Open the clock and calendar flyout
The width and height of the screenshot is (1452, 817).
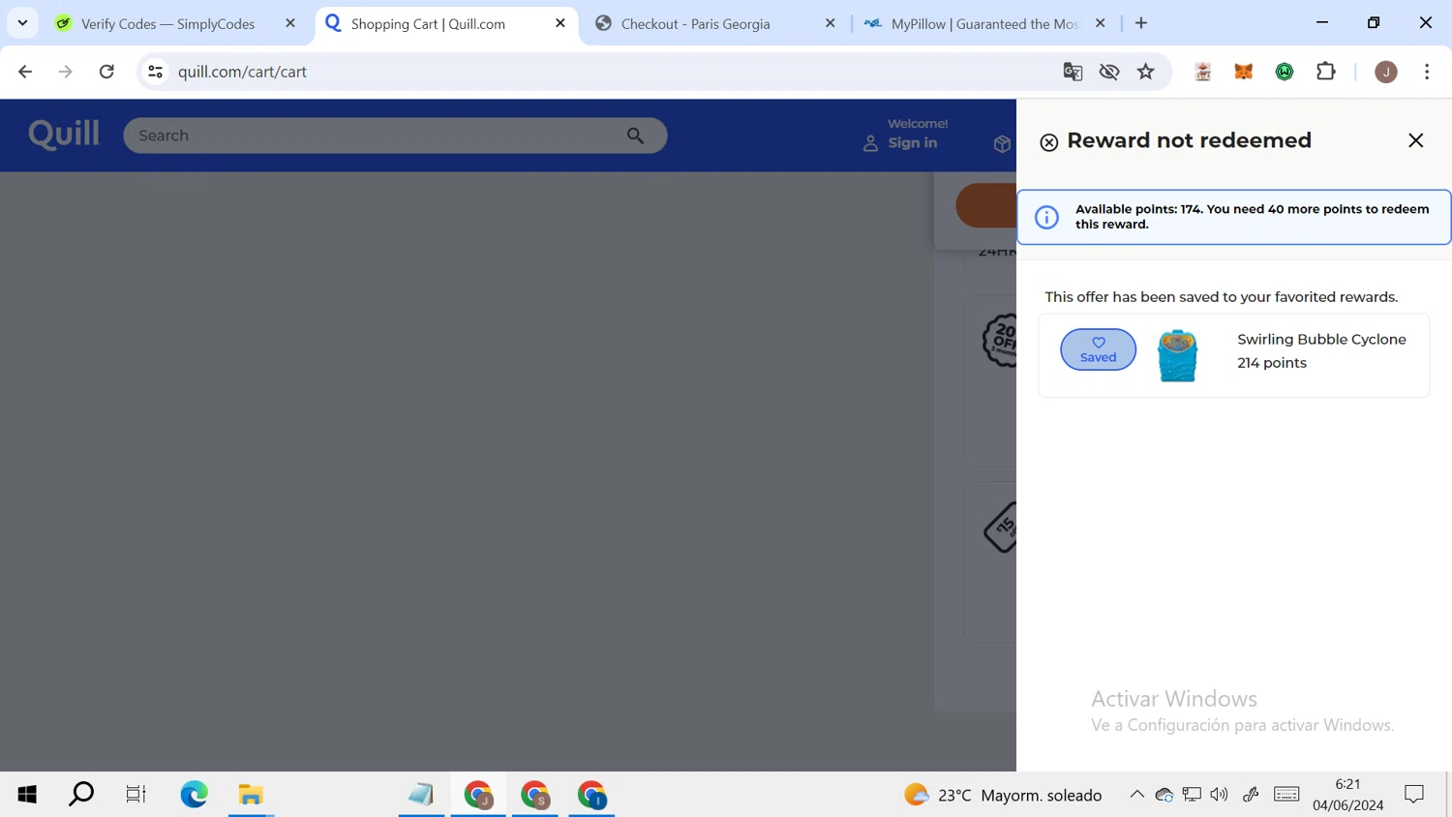pyautogui.click(x=1347, y=795)
